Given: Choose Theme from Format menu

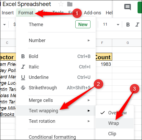Looking at the screenshot, I should click(56, 24).
